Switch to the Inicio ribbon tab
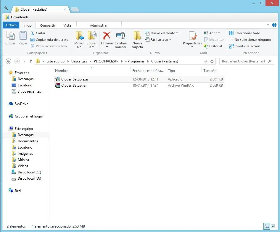The height and width of the screenshot is (232, 280). [x=28, y=25]
